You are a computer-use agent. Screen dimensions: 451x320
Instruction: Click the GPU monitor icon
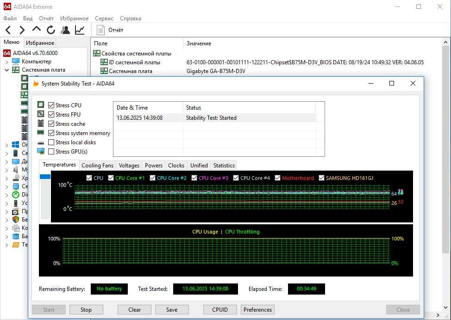[41, 151]
